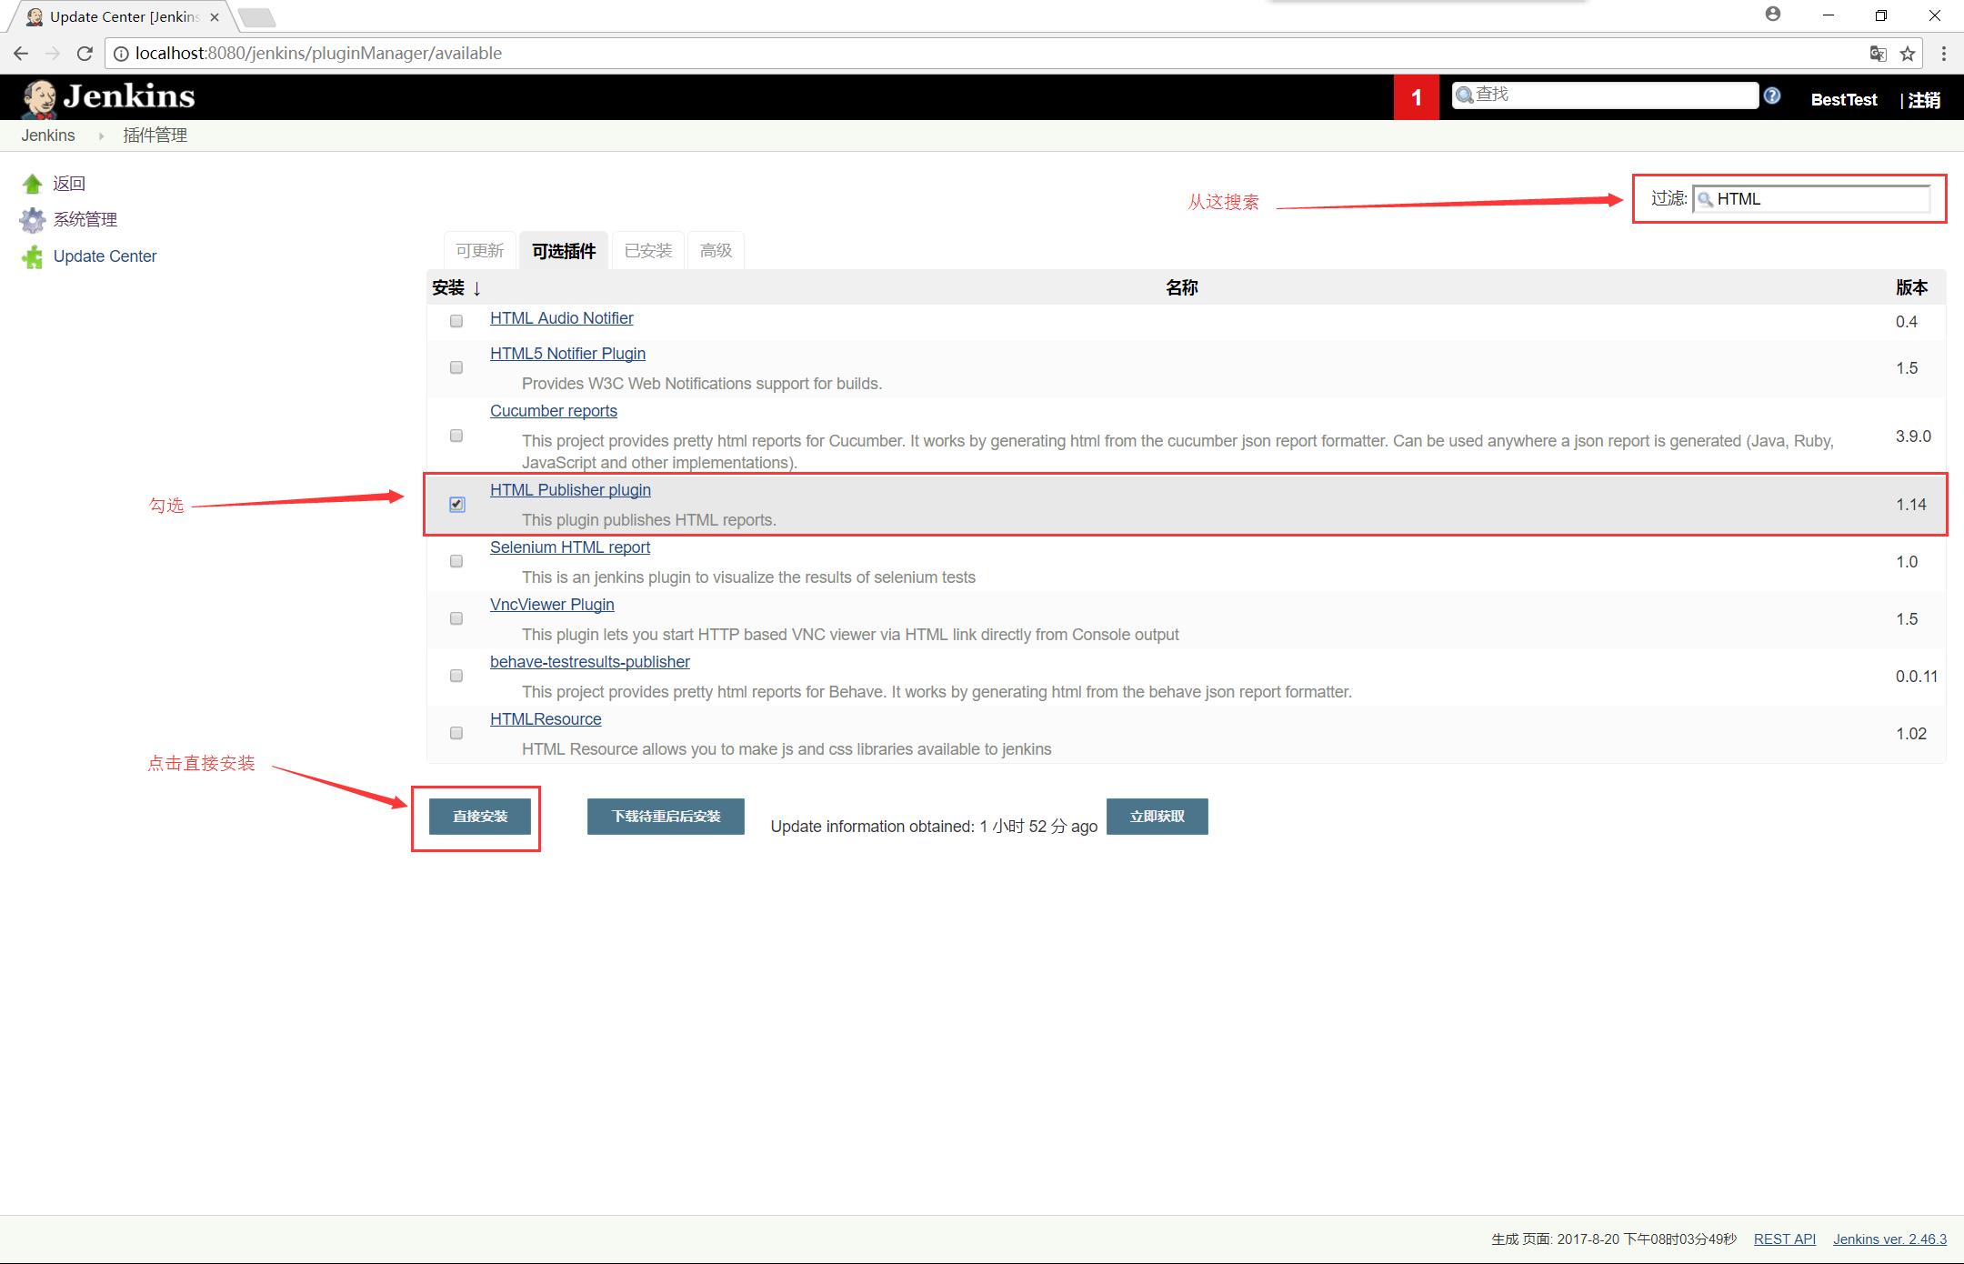Click the BestTest user link

pos(1843,100)
